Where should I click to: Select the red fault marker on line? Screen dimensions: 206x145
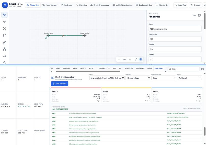[63, 35]
